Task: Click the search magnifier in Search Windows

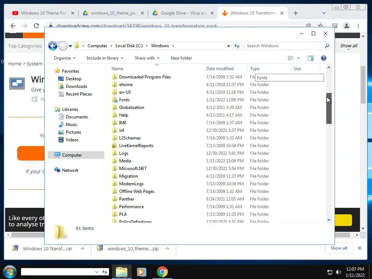Action: pos(327,46)
